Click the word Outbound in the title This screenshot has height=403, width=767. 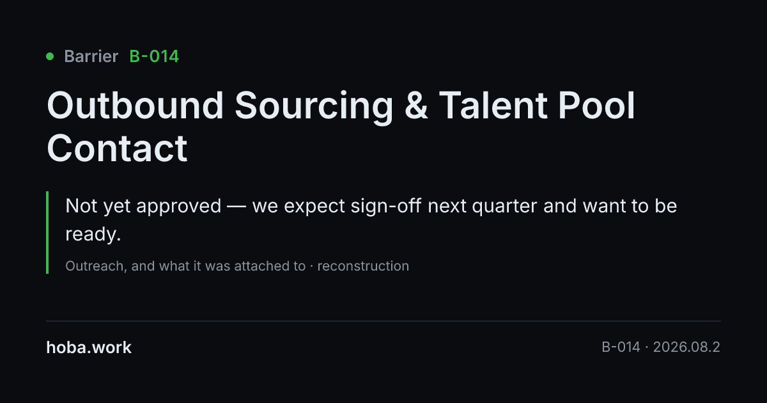[136, 106]
